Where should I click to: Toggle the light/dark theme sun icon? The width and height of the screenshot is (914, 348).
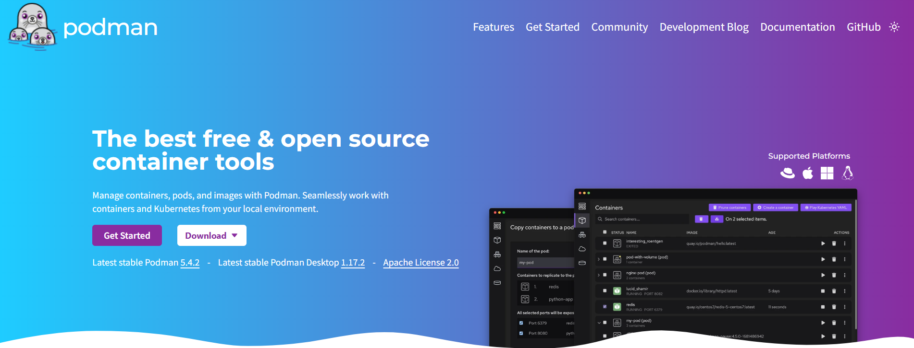[x=894, y=27]
